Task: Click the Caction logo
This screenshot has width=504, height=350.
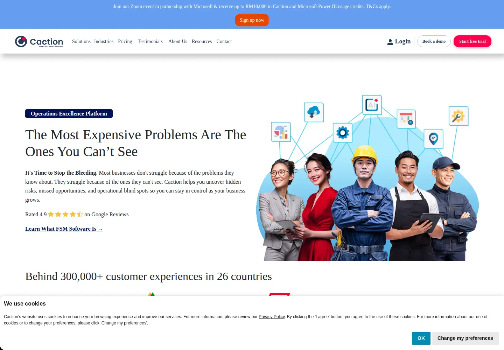Action: pos(39,41)
